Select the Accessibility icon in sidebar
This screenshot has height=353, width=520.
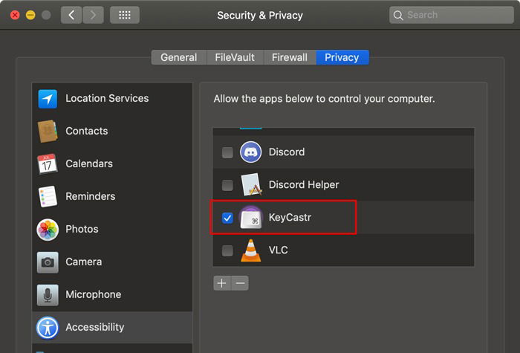48,328
